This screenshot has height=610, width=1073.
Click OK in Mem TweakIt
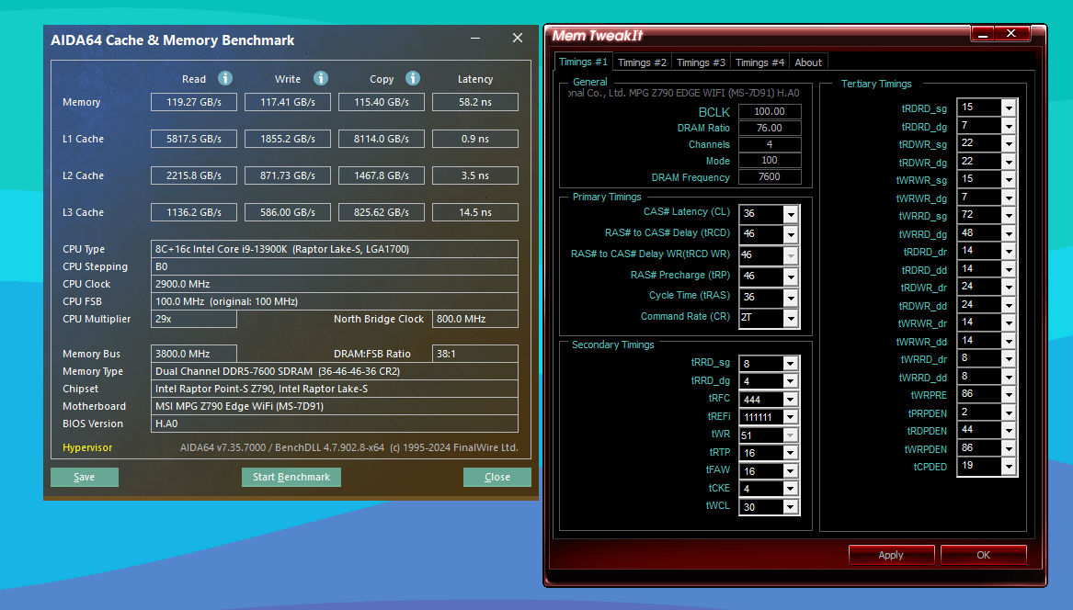984,555
